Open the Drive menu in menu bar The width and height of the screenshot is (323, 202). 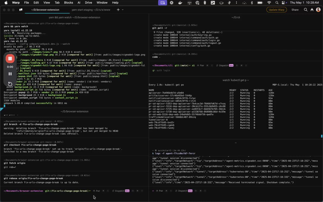tap(88, 3)
